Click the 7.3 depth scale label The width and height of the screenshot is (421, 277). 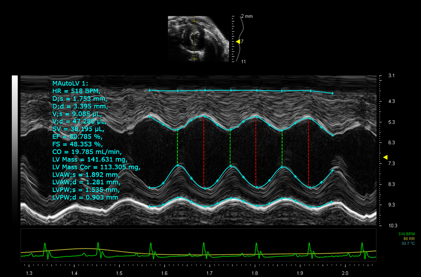(392, 164)
